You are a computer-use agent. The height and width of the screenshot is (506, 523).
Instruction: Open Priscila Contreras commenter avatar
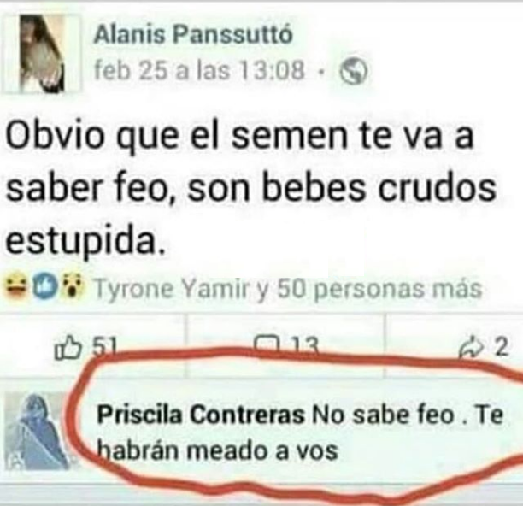pos(36,432)
